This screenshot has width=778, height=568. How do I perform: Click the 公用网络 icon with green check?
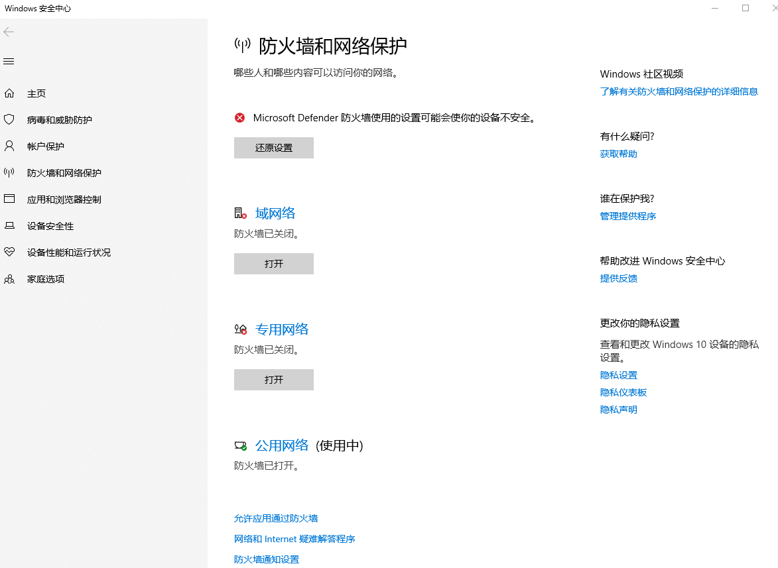[241, 445]
